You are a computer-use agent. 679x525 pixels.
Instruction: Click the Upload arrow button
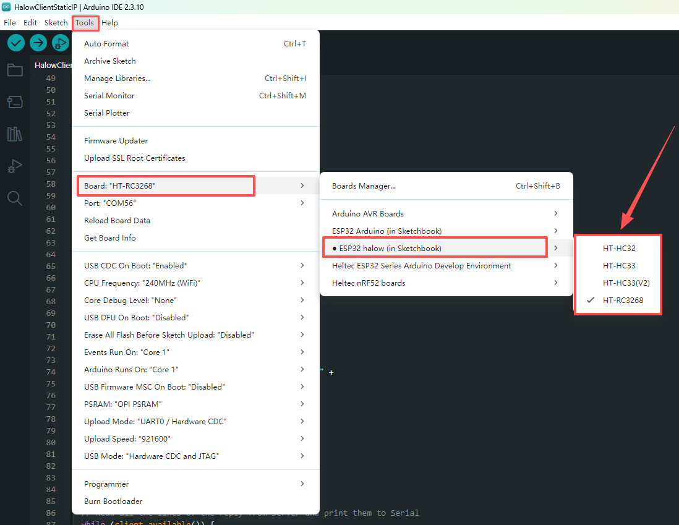pos(38,43)
